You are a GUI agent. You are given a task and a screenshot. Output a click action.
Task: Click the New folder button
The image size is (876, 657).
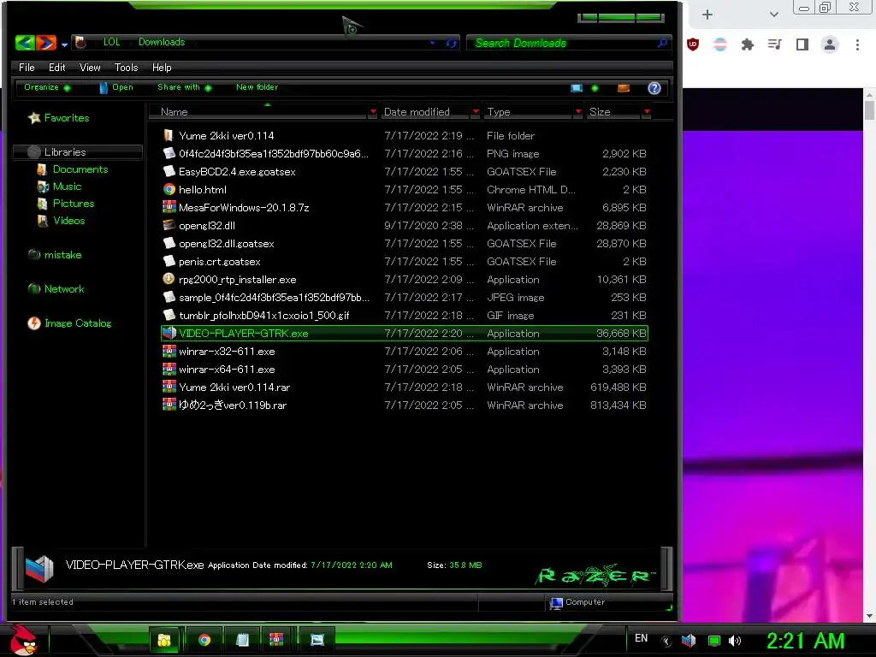pyautogui.click(x=257, y=87)
